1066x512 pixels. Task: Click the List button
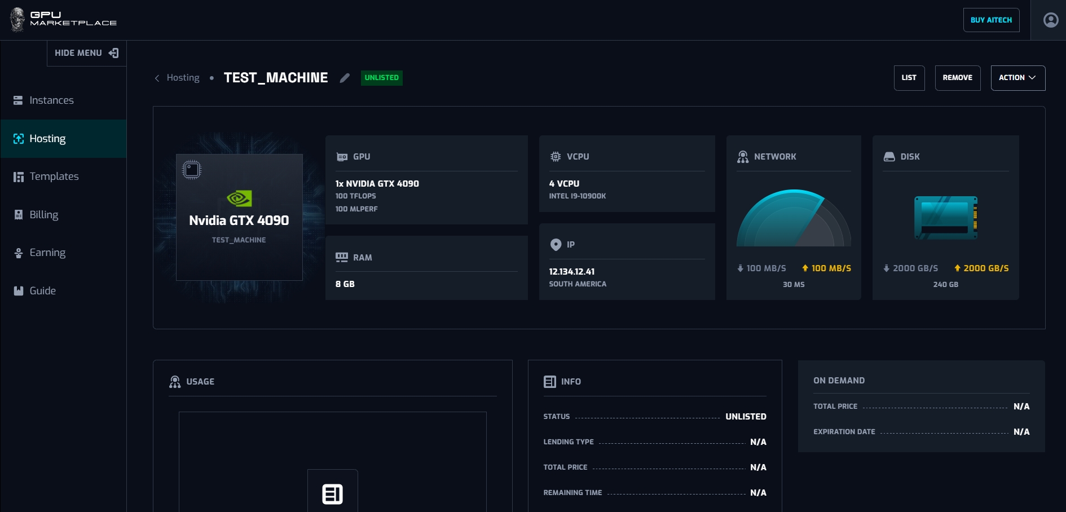click(x=909, y=78)
